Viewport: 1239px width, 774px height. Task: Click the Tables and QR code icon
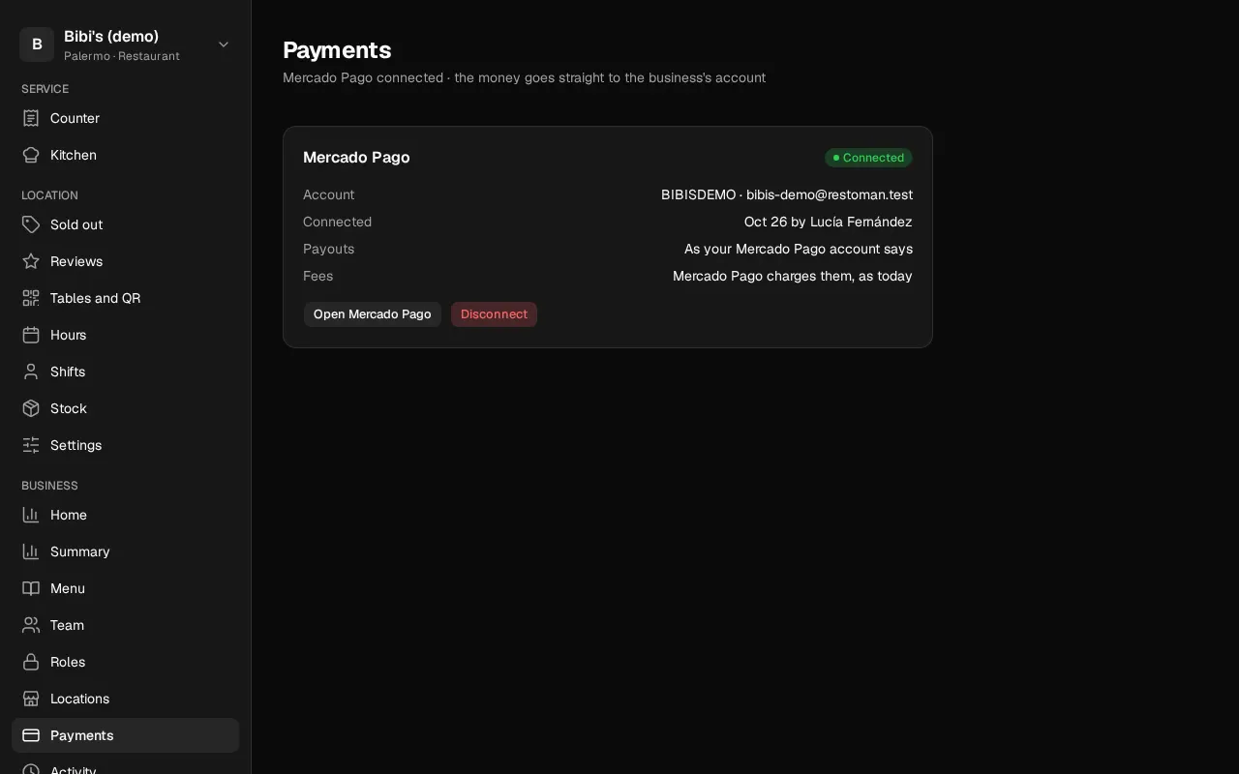point(31,298)
